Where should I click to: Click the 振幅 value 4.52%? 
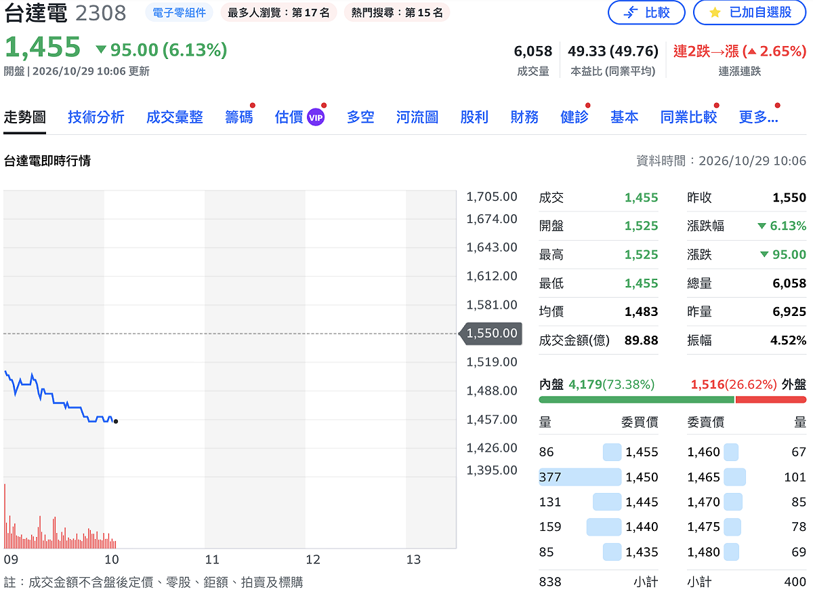pyautogui.click(x=789, y=340)
